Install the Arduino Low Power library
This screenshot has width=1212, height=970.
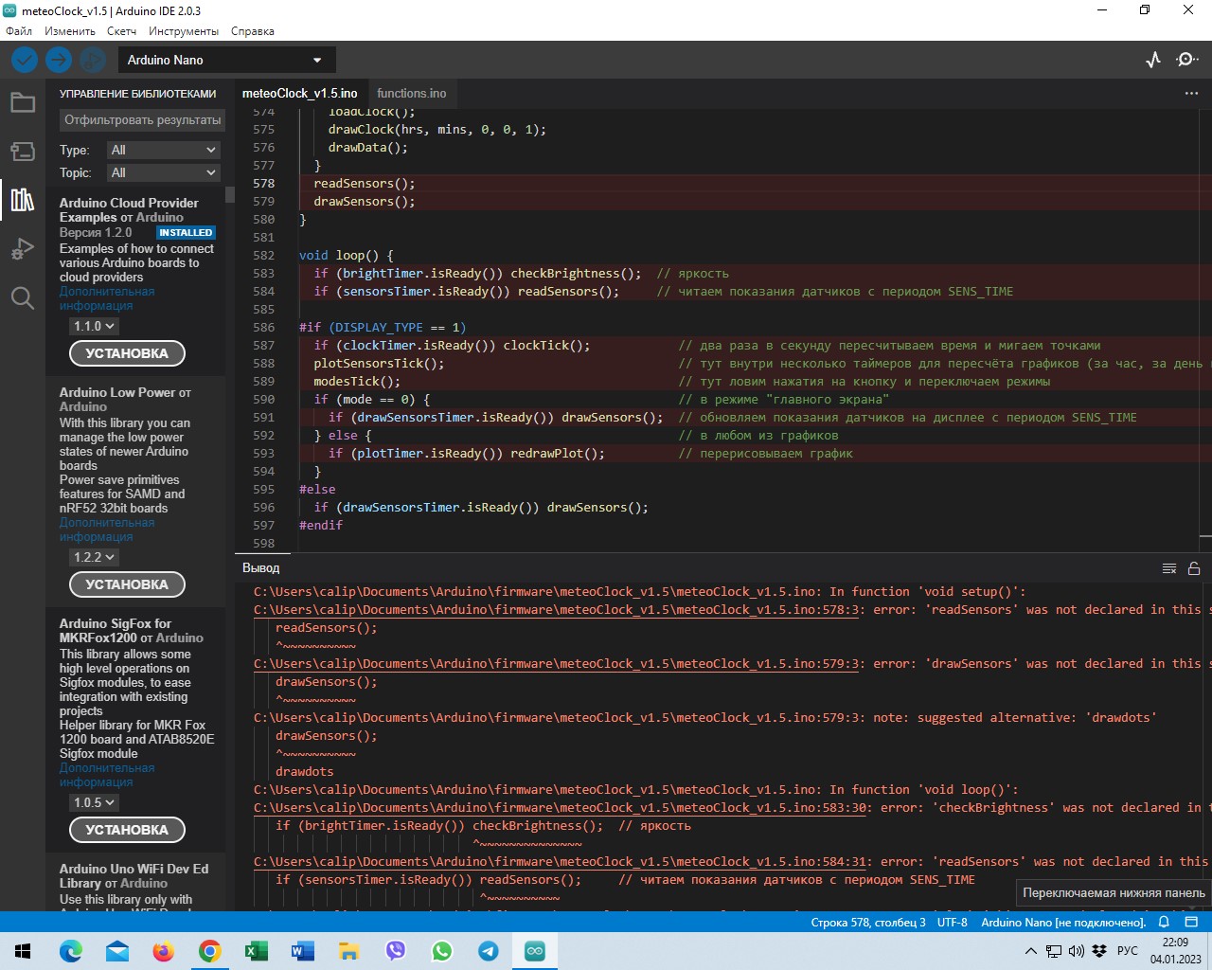coord(127,584)
